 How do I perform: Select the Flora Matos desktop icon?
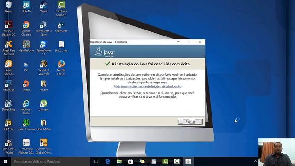43,125
